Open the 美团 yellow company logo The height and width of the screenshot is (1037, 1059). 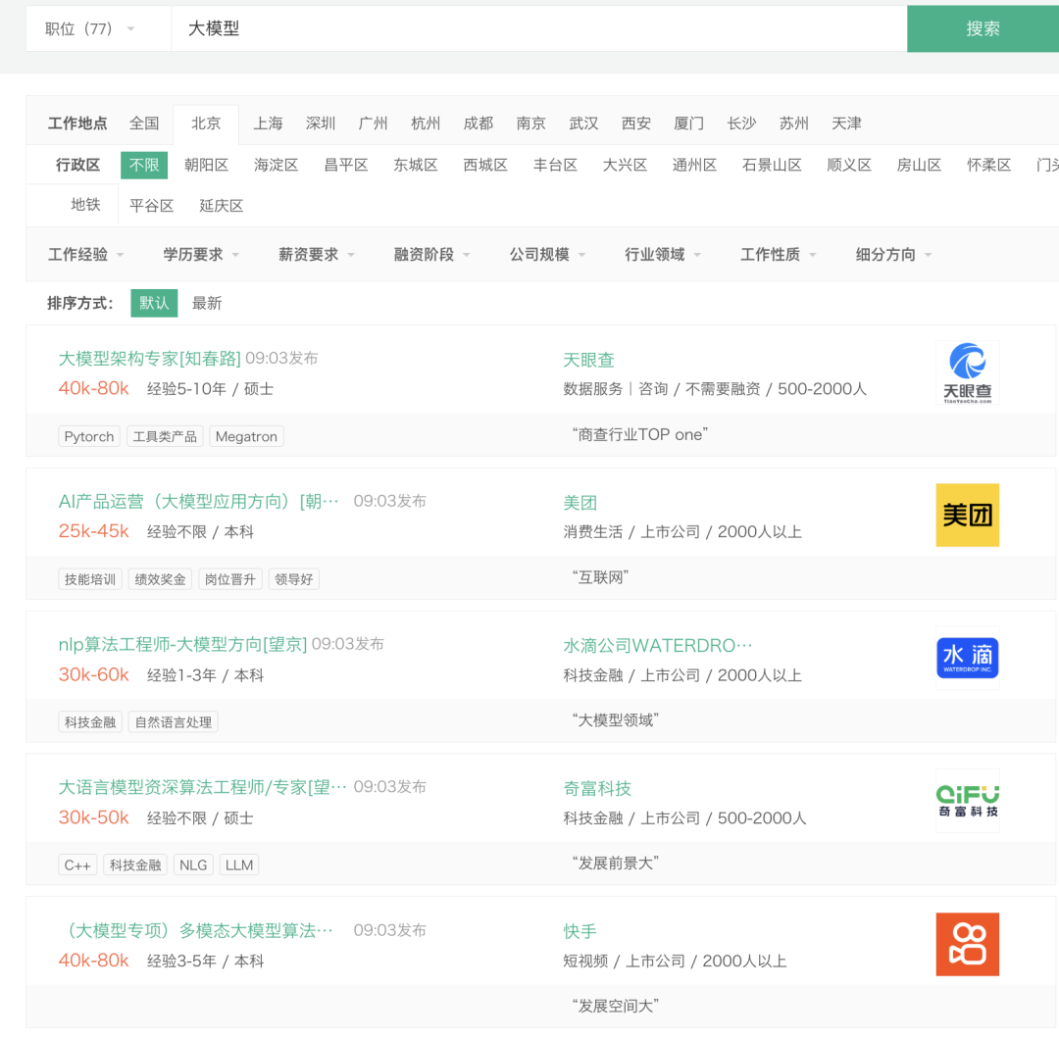967,516
